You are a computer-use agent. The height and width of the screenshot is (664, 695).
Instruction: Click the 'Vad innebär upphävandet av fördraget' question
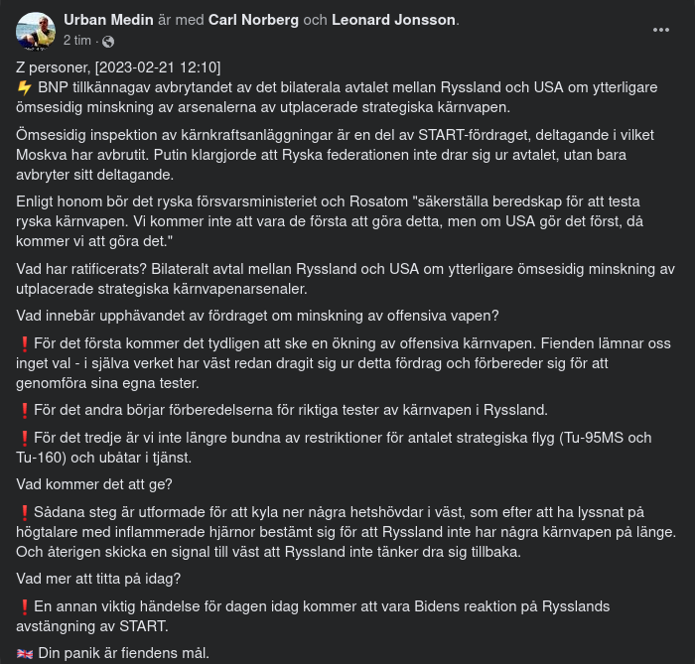click(257, 316)
